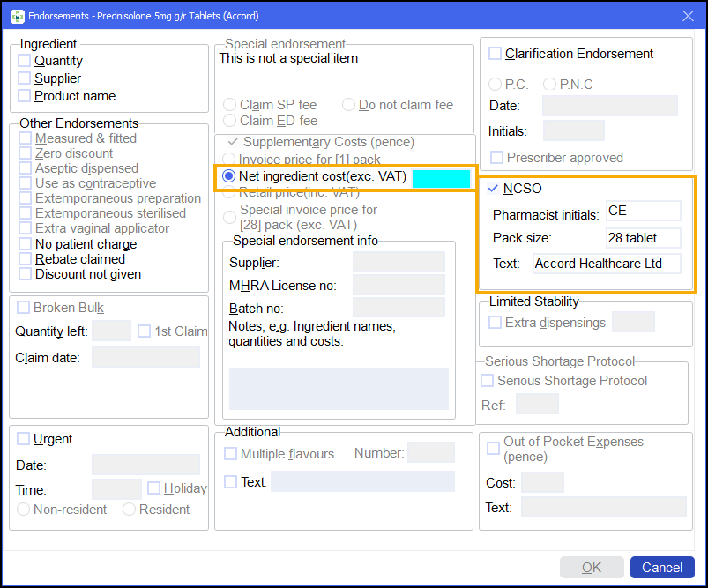
Task: Tick the Additional Text checkbox
Action: (231, 482)
